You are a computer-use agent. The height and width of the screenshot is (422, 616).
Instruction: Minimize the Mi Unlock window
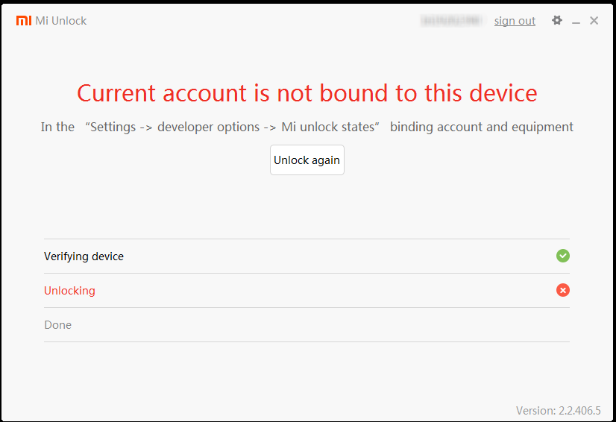tap(576, 22)
